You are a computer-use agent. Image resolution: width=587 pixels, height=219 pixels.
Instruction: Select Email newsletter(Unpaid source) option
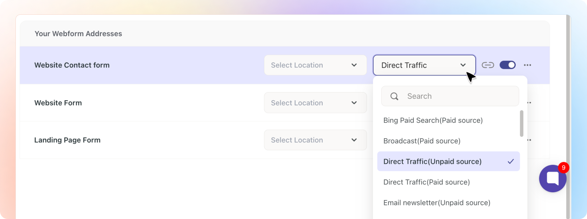437,203
